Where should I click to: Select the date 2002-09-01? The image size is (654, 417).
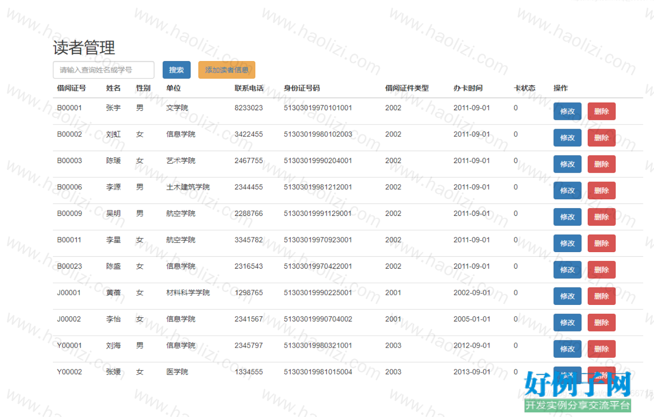click(x=472, y=293)
